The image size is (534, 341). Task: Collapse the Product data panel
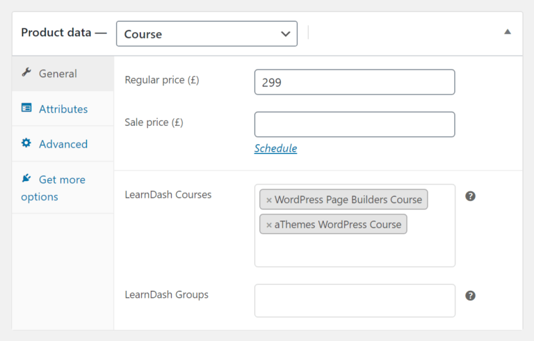pos(508,32)
